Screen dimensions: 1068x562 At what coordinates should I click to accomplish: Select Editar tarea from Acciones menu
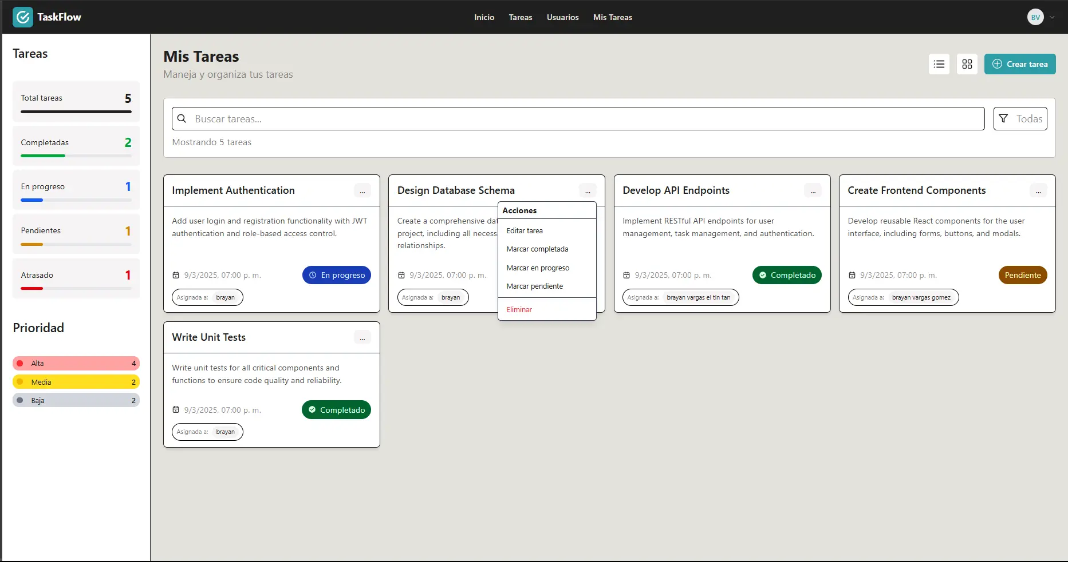pos(547,230)
